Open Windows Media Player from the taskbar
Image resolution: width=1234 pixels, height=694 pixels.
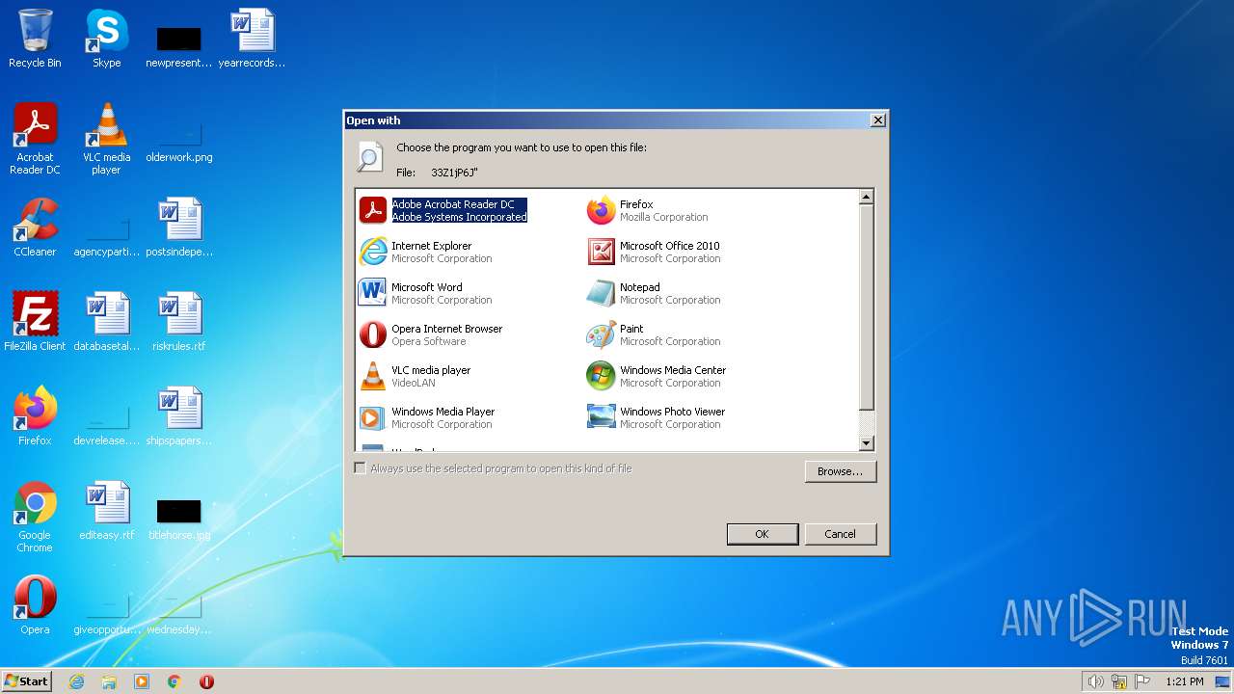click(x=142, y=681)
